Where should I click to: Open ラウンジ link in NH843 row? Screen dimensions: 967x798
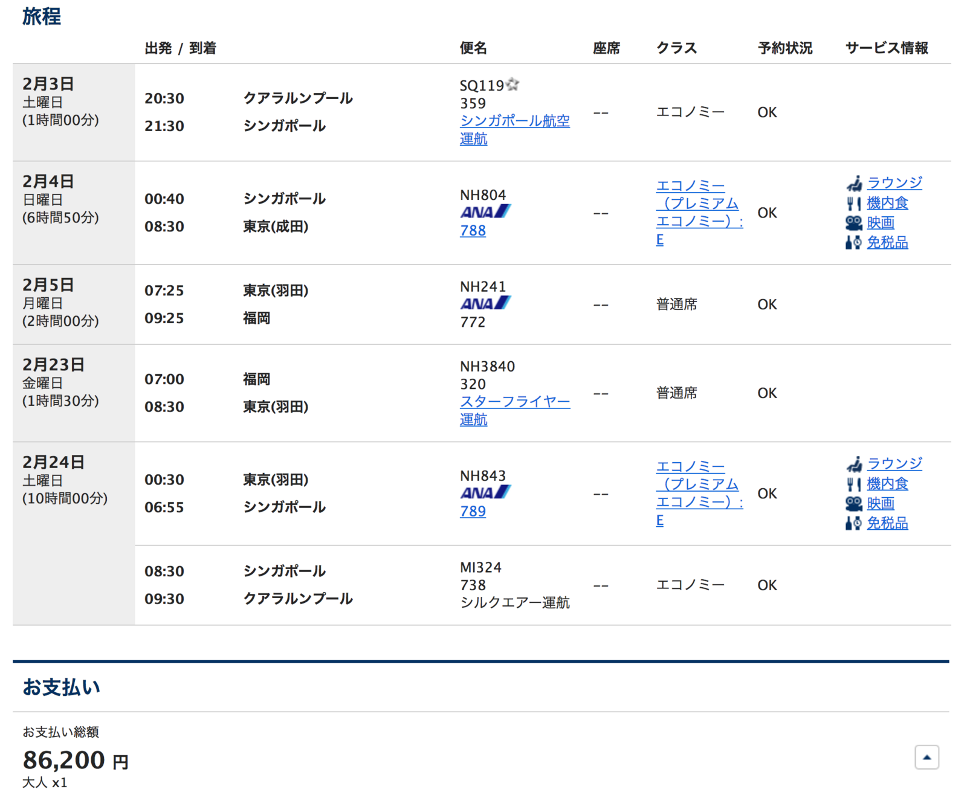894,464
